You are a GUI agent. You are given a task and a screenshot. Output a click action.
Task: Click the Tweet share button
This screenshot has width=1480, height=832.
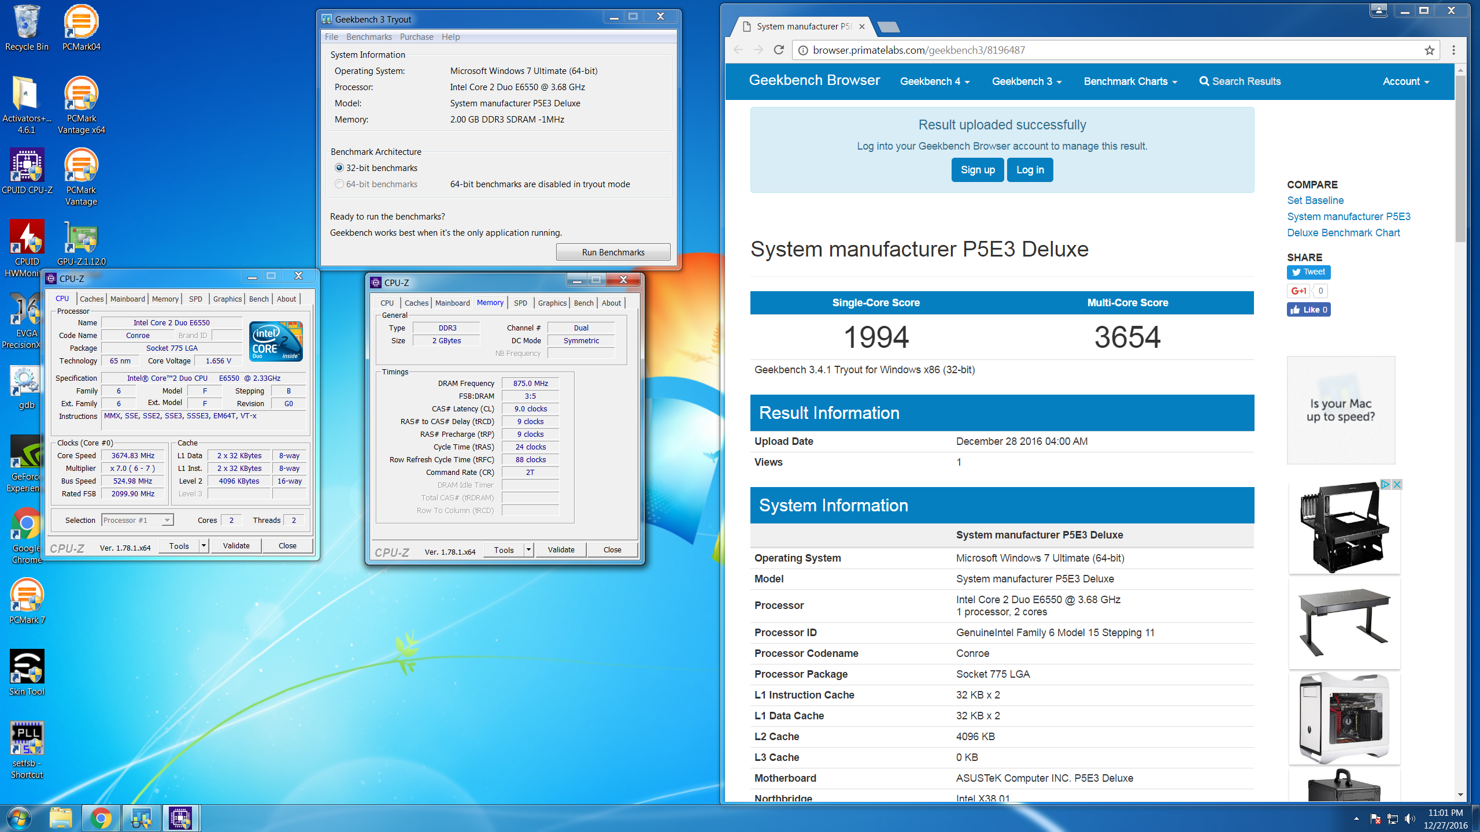[1308, 272]
